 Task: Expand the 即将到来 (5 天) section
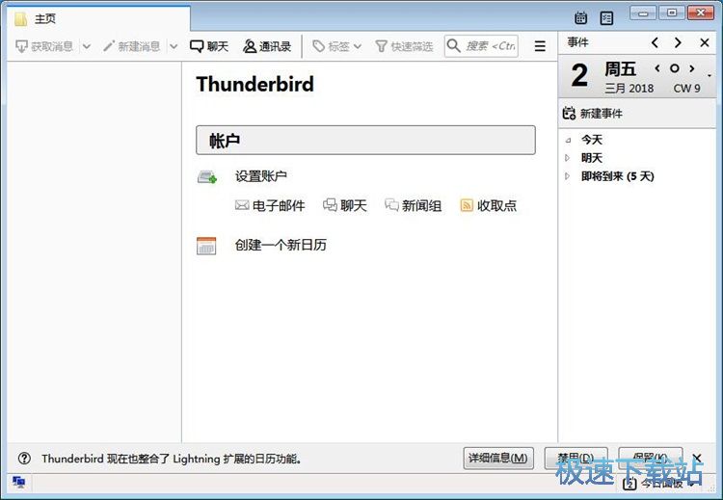[568, 176]
